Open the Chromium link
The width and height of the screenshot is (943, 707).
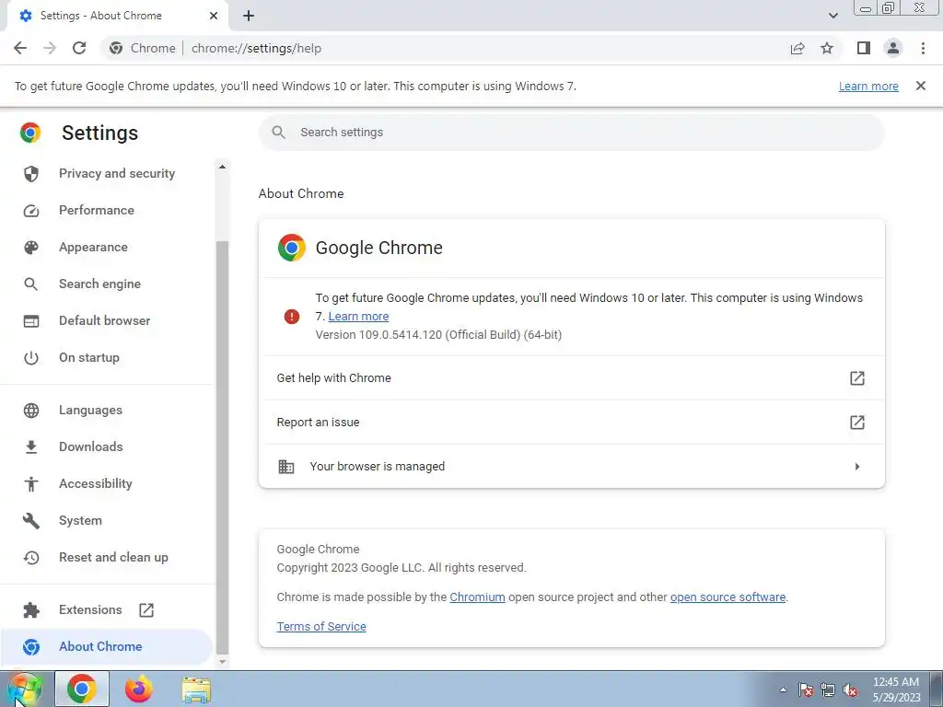pyautogui.click(x=478, y=597)
